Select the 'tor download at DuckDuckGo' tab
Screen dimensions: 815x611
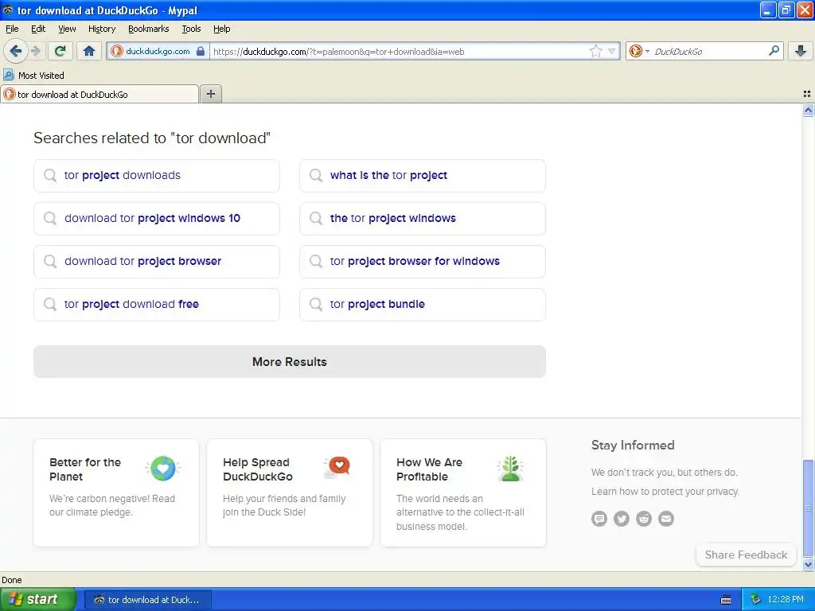click(x=99, y=94)
